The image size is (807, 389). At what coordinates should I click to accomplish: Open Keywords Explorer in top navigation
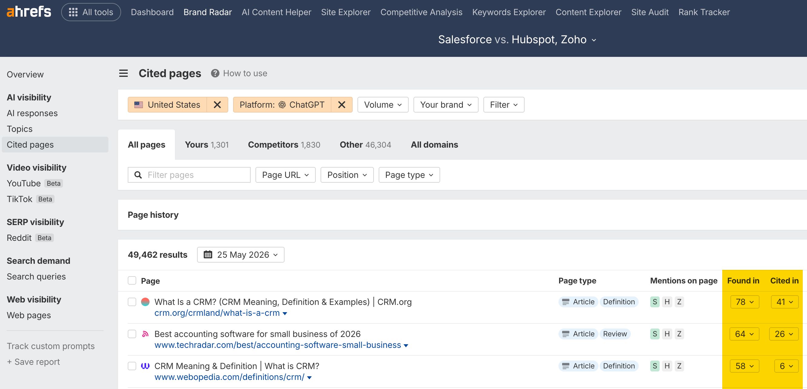click(x=509, y=12)
